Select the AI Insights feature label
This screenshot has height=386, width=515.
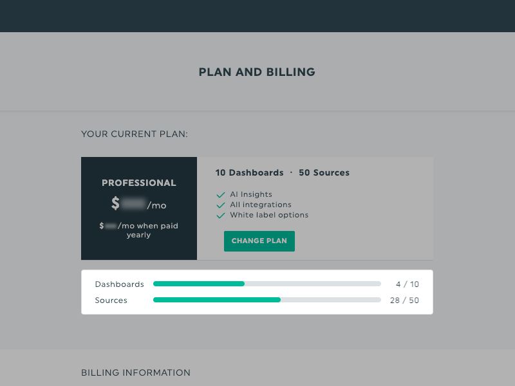pos(251,194)
